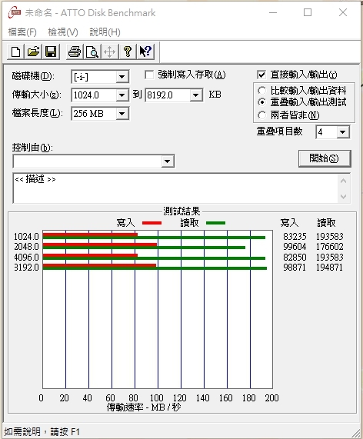Screen dimensions: 363x439
Task: Select 比較輸入/輸出資料 radio option
Action: (x=262, y=91)
